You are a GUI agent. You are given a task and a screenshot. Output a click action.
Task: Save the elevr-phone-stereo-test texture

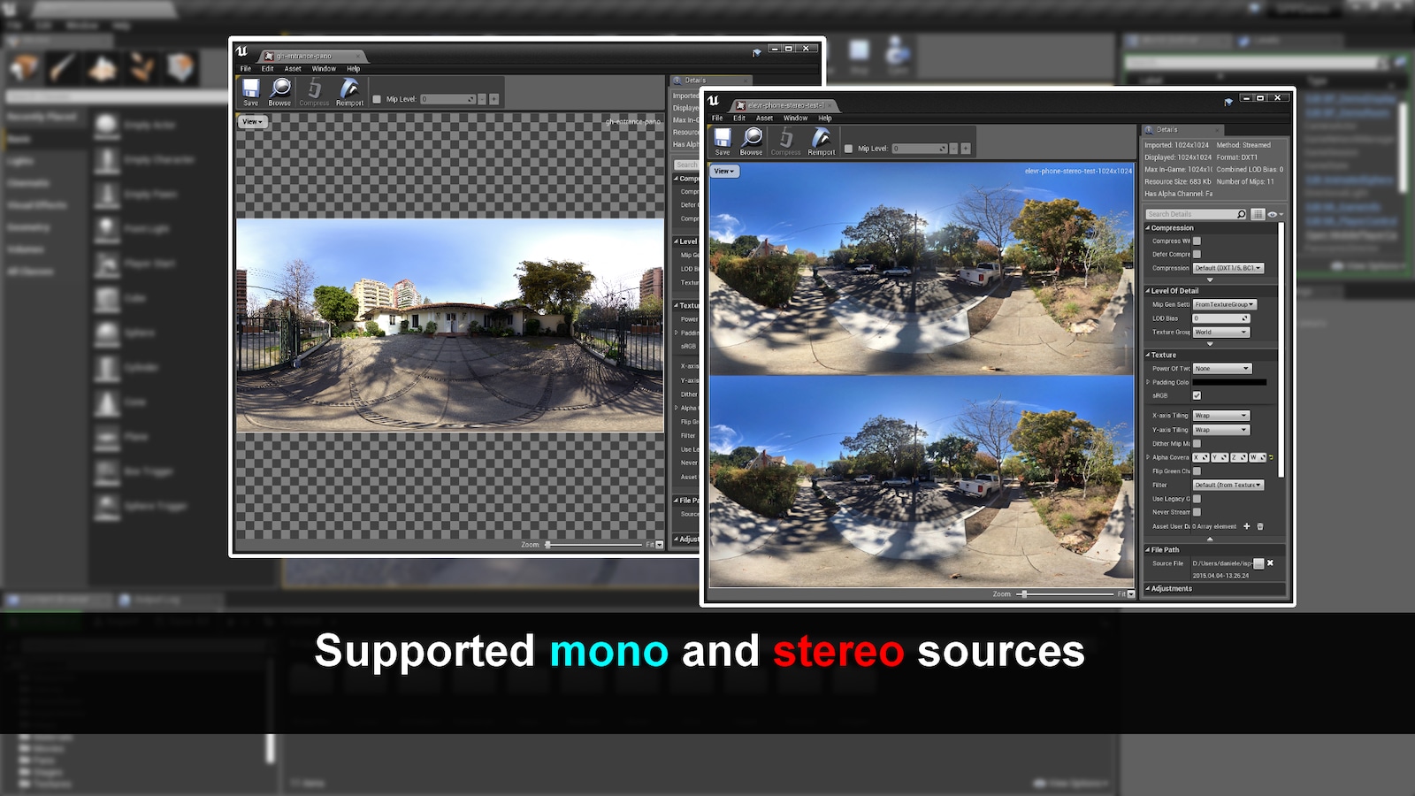click(722, 139)
